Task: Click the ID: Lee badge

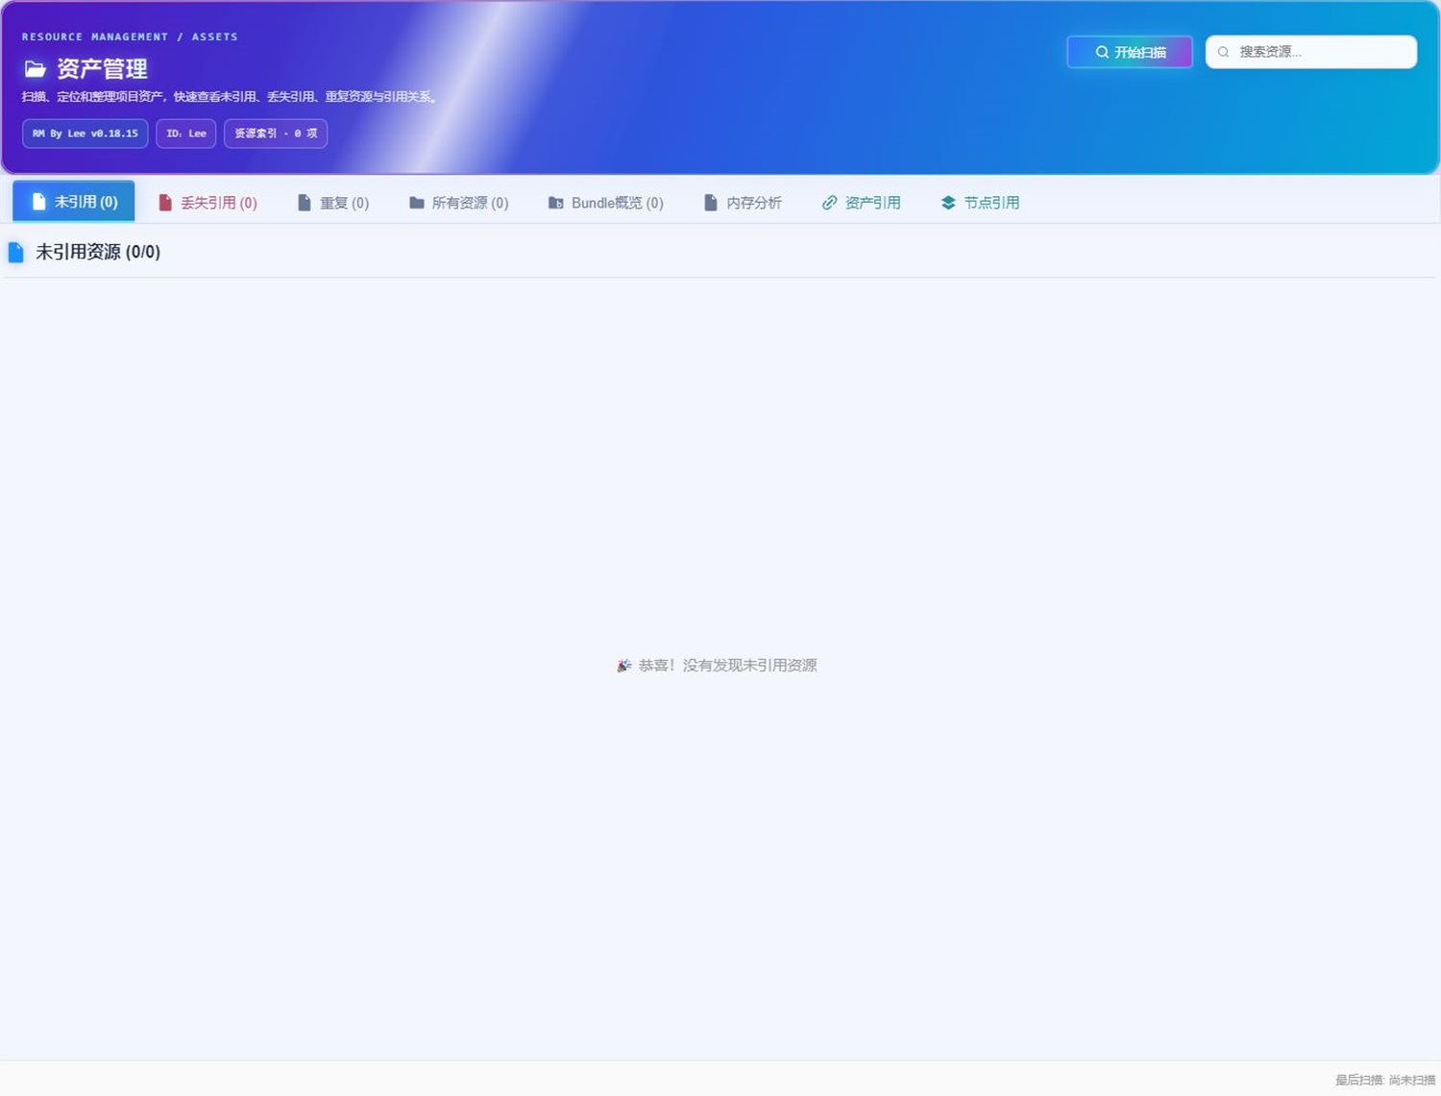Action: tap(186, 134)
